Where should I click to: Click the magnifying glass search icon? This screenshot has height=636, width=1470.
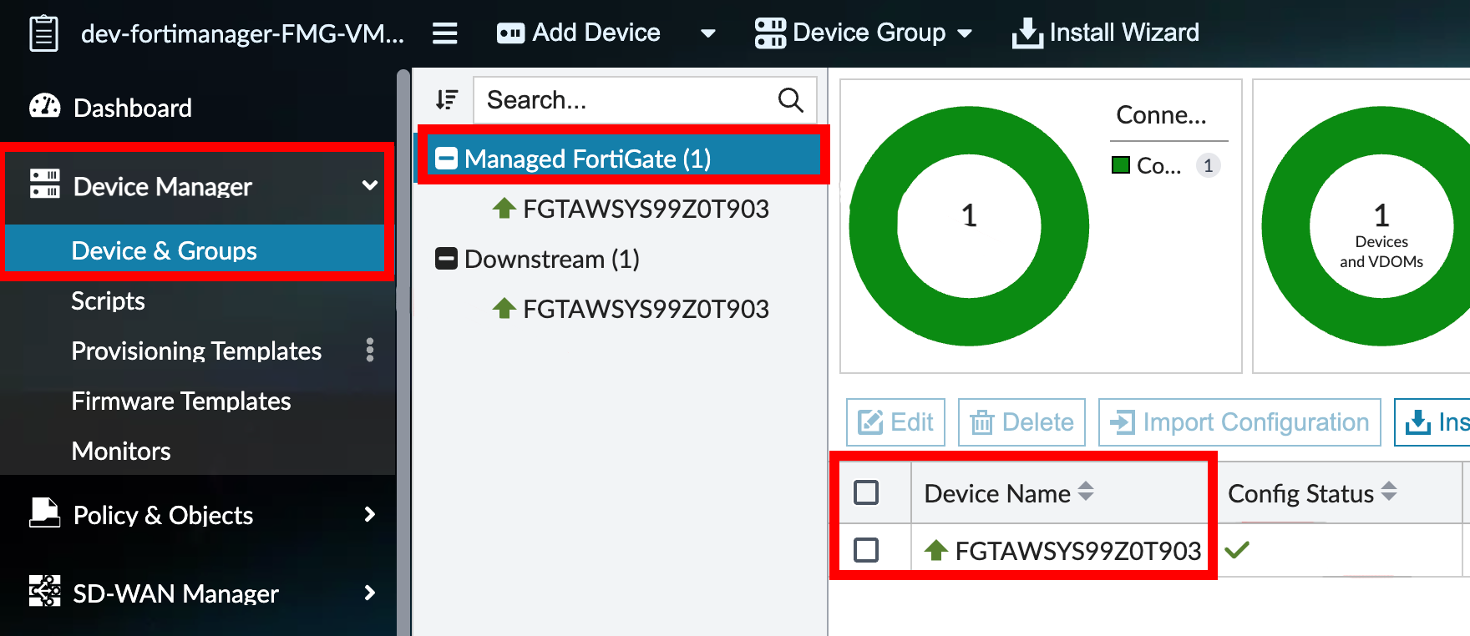[790, 100]
